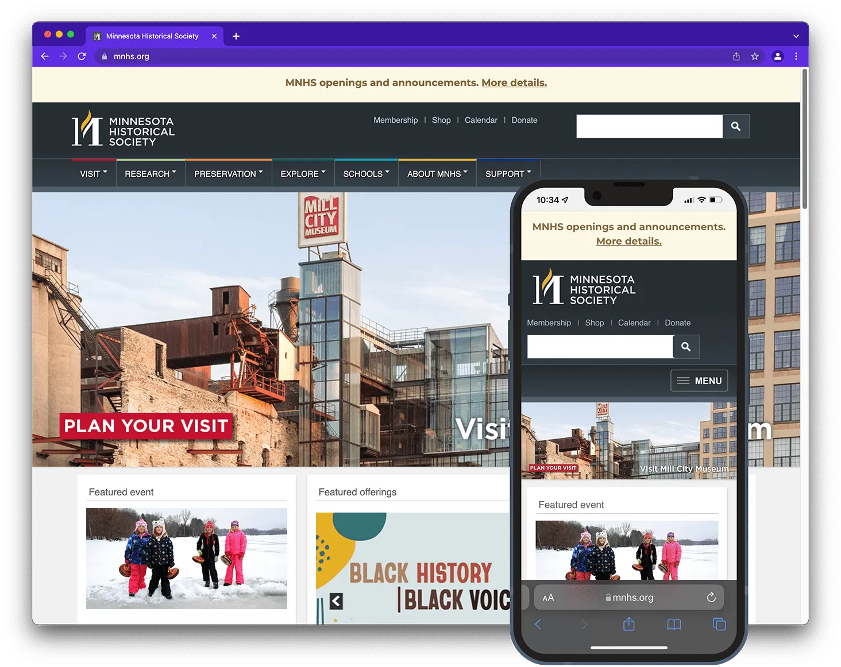Tap the mnhs.org Safari address bar

[629, 598]
